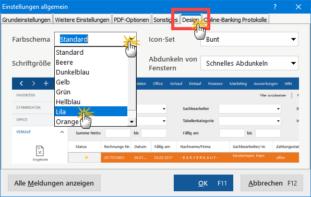Click the Summe Netto input field
Image resolution: width=311 pixels, height=197 pixels.
click(x=117, y=133)
